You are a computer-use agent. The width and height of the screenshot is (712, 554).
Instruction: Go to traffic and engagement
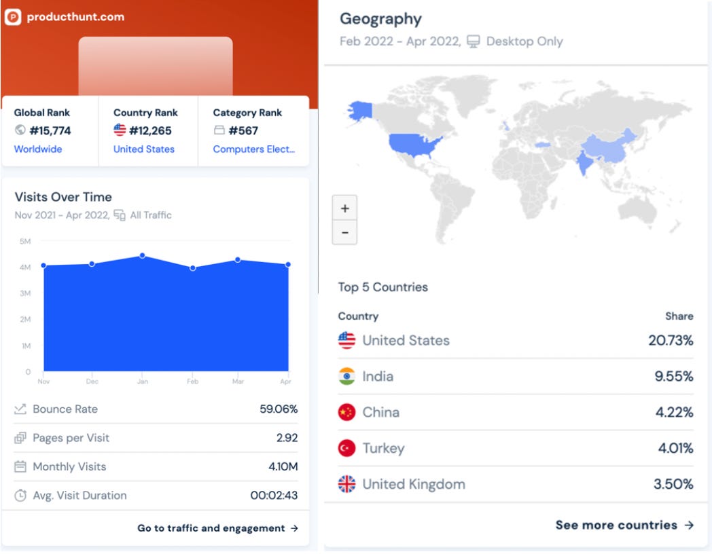click(218, 529)
